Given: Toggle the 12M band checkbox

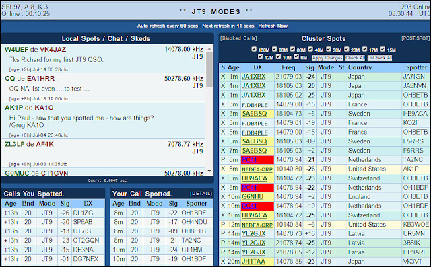Looking at the screenshot, I should [x=261, y=56].
